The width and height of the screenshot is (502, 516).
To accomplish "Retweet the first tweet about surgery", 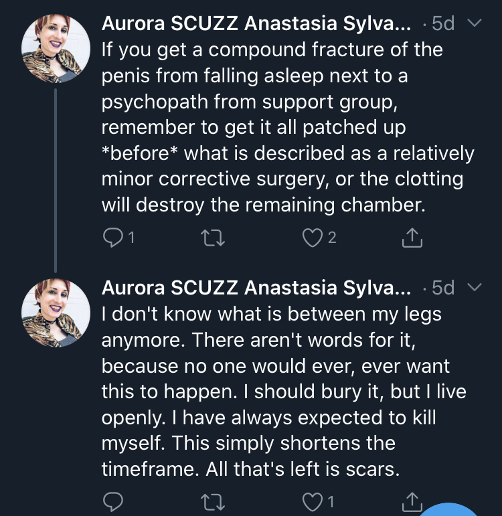I will (213, 238).
